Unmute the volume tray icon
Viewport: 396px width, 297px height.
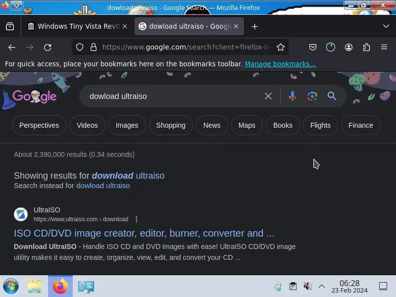point(307,286)
